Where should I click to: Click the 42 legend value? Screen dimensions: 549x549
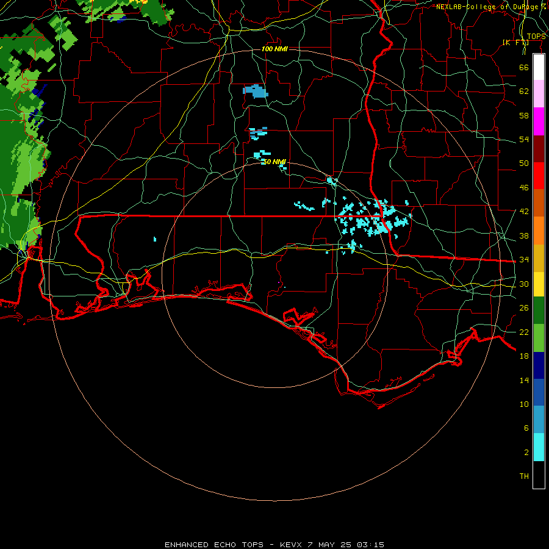(x=524, y=212)
